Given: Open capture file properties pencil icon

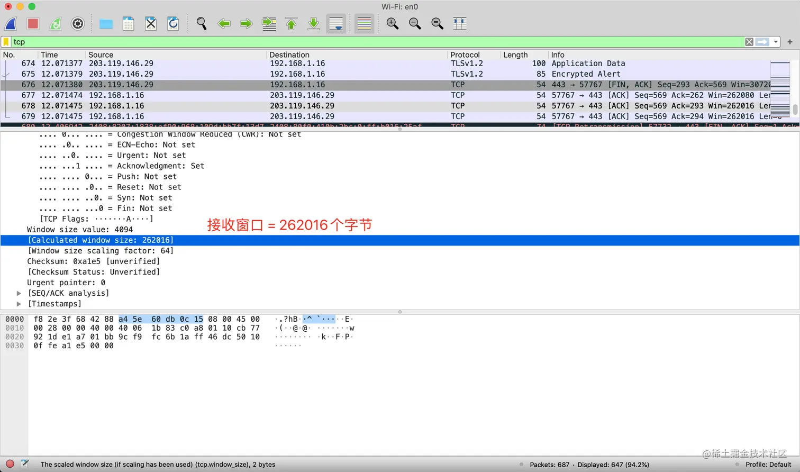Looking at the screenshot, I should [x=24, y=464].
